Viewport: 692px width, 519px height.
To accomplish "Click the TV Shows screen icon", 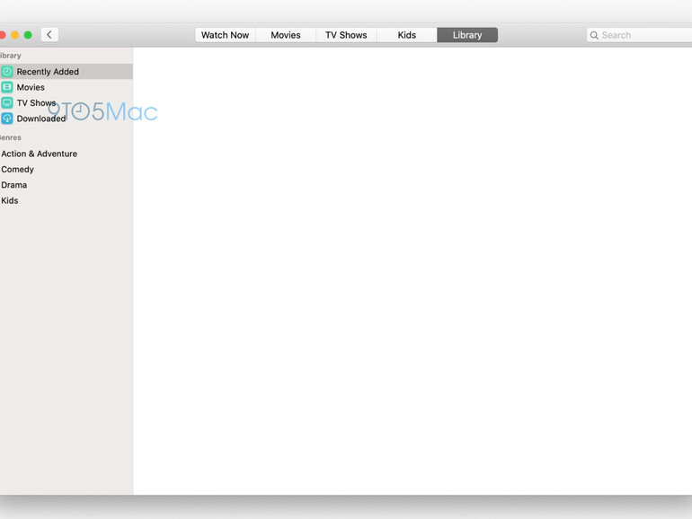I will [x=7, y=102].
